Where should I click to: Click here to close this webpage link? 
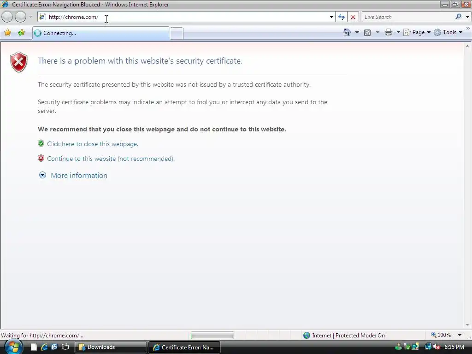coord(92,144)
